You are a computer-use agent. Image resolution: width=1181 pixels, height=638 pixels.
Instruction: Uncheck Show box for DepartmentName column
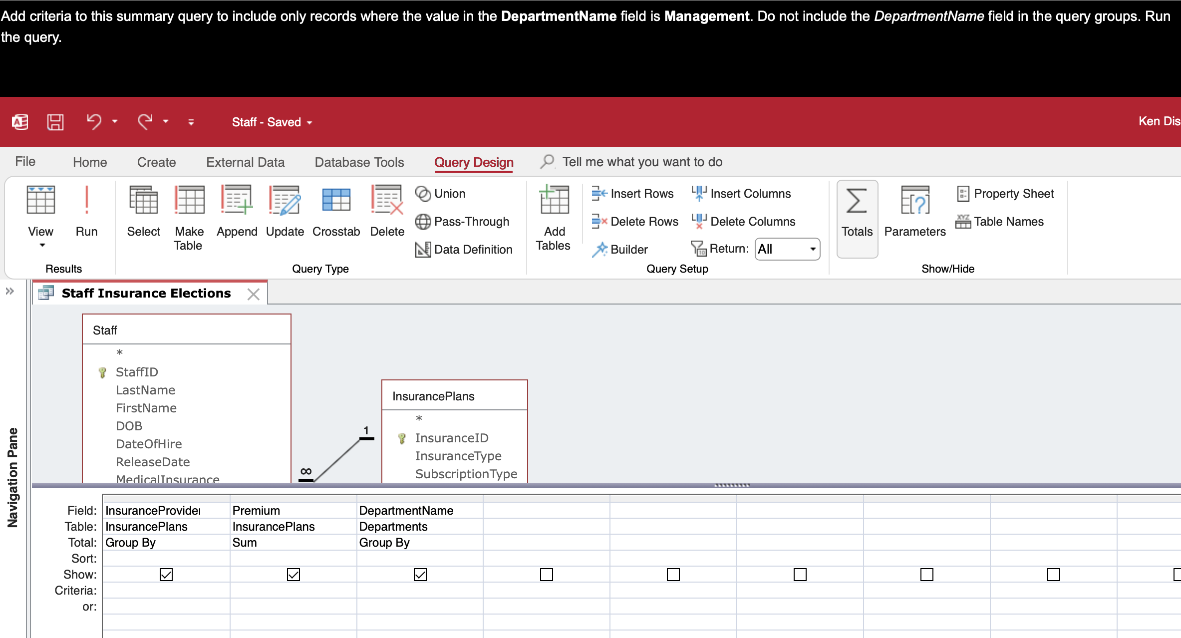[420, 575]
